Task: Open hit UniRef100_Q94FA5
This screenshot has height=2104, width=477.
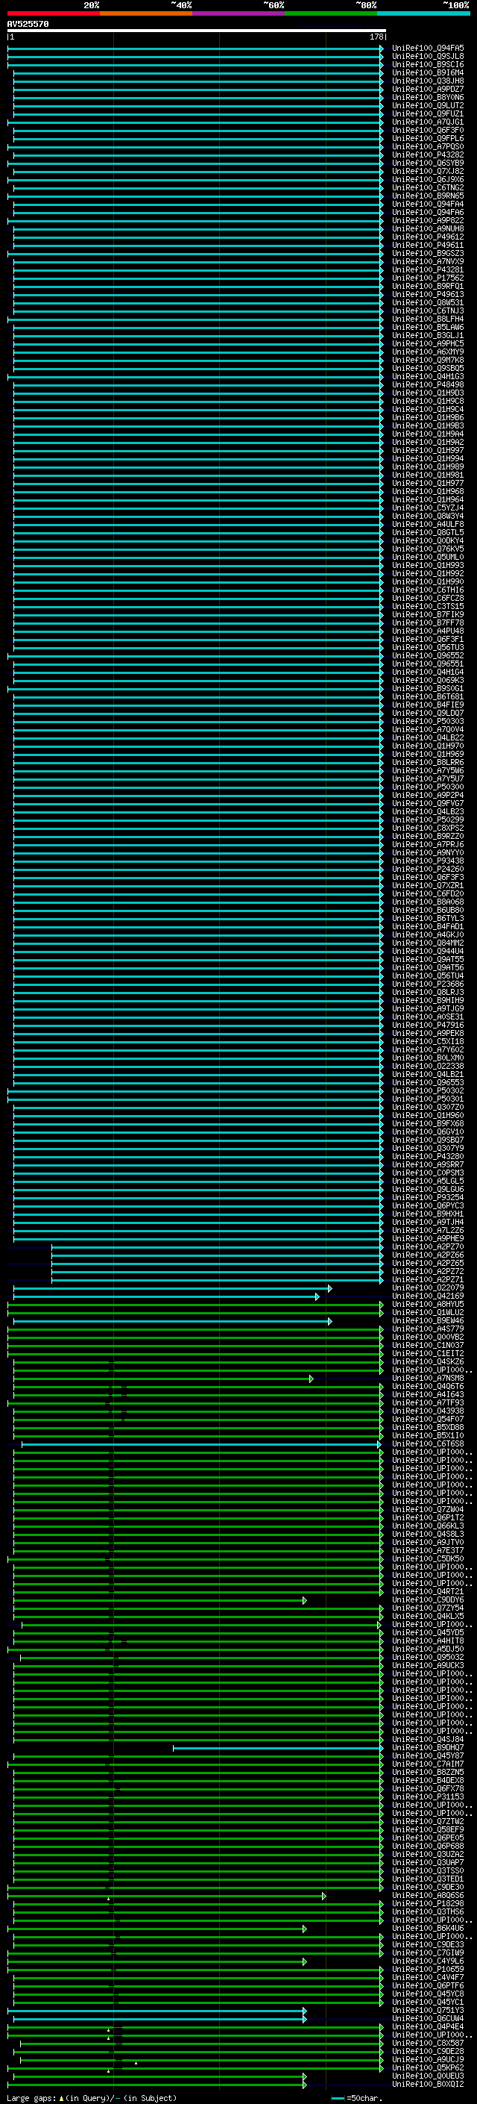Action: click(x=428, y=49)
